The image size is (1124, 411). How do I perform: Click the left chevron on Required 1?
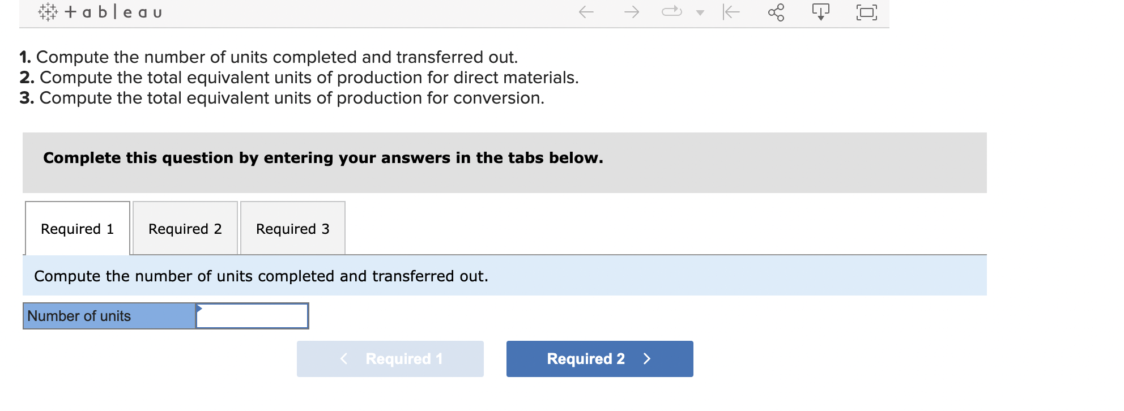343,359
